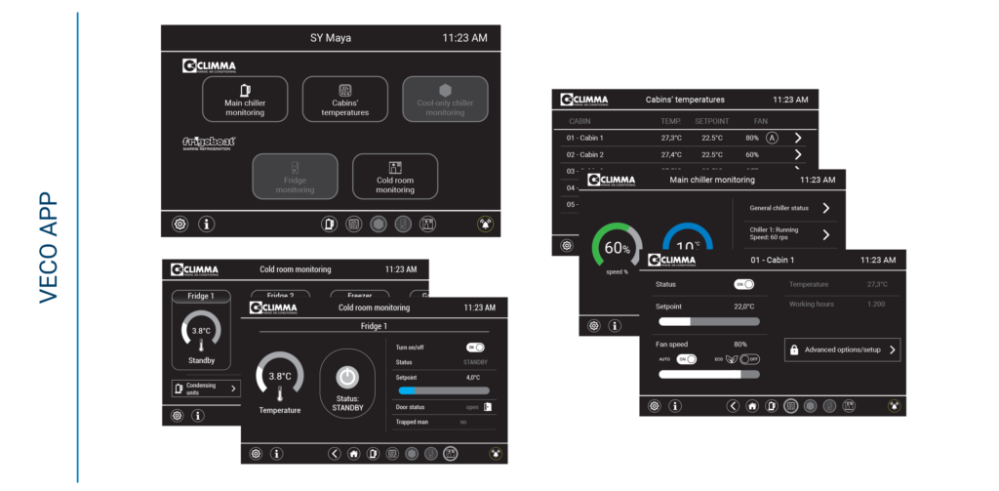Open Cold room monitoring tile on home screen
This screenshot has height=491, width=999.
pyautogui.click(x=394, y=177)
